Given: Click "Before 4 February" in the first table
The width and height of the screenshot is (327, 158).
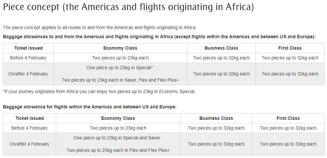Looking at the screenshot, I should tap(28, 58).
